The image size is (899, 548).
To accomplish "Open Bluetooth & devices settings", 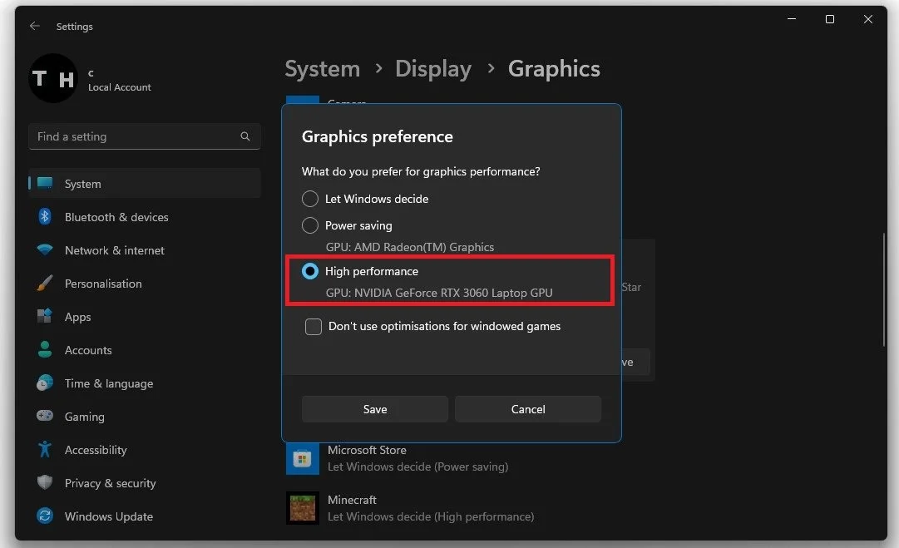I will tap(145, 217).
